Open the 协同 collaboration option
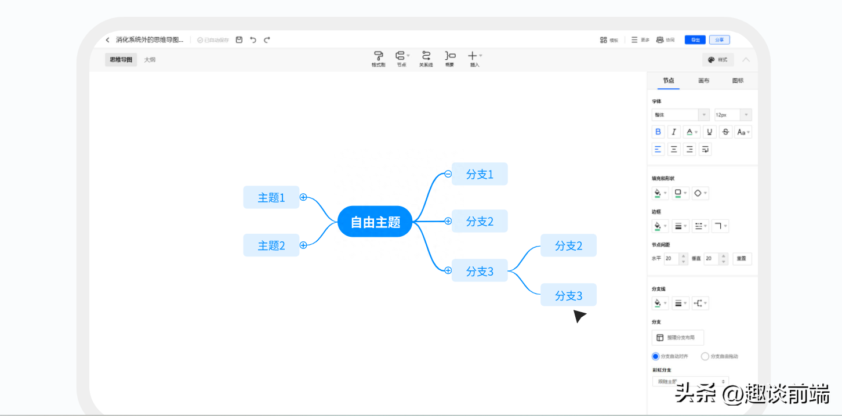Viewport: 842px width, 416px height. tap(665, 40)
